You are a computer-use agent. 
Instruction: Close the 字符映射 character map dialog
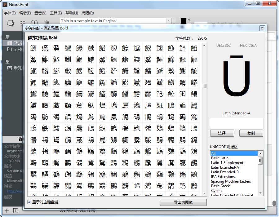[262, 28]
